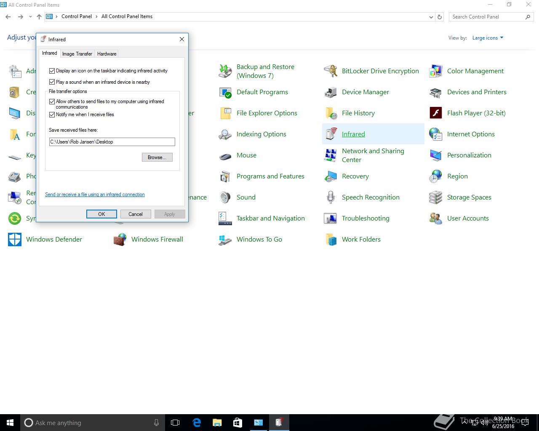Viewport: 539px width, 431px height.
Task: Refresh the Control Panel window
Action: (x=440, y=17)
